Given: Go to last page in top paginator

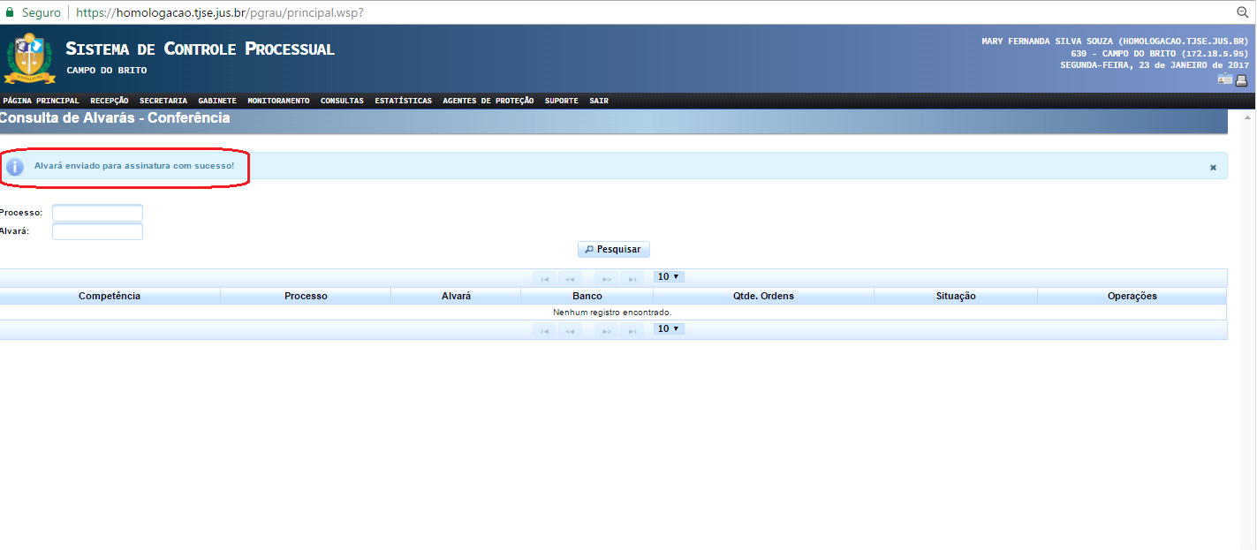Looking at the screenshot, I should tap(632, 278).
